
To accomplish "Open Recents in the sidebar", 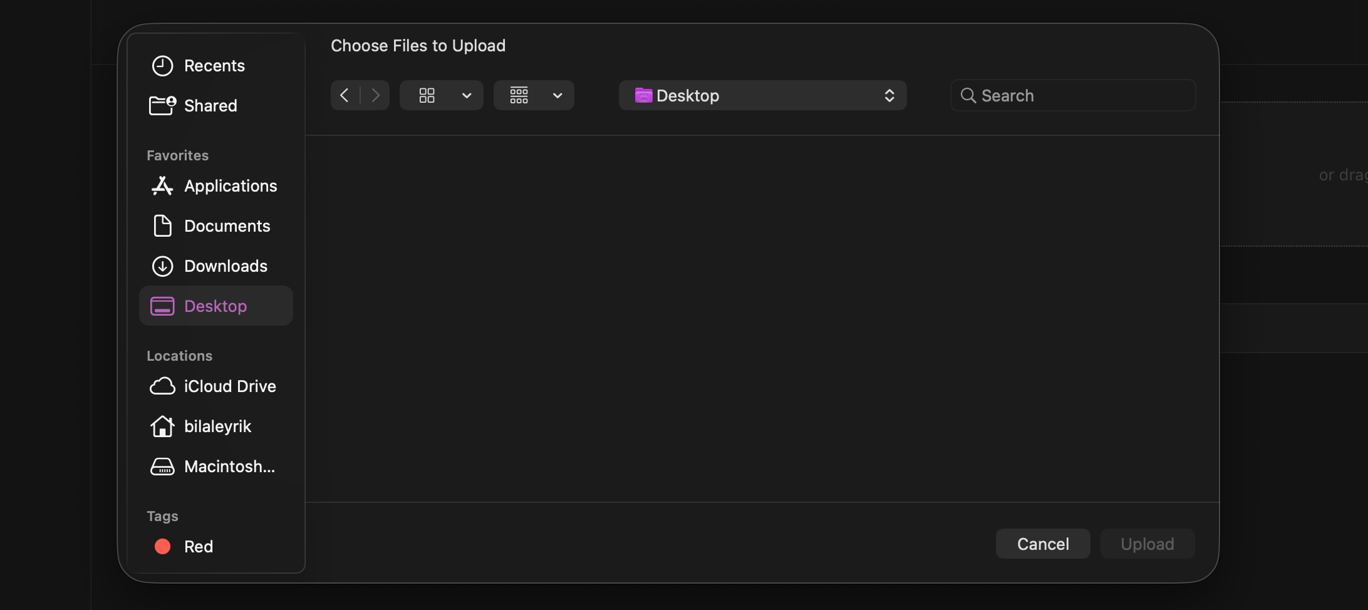I will (x=215, y=66).
